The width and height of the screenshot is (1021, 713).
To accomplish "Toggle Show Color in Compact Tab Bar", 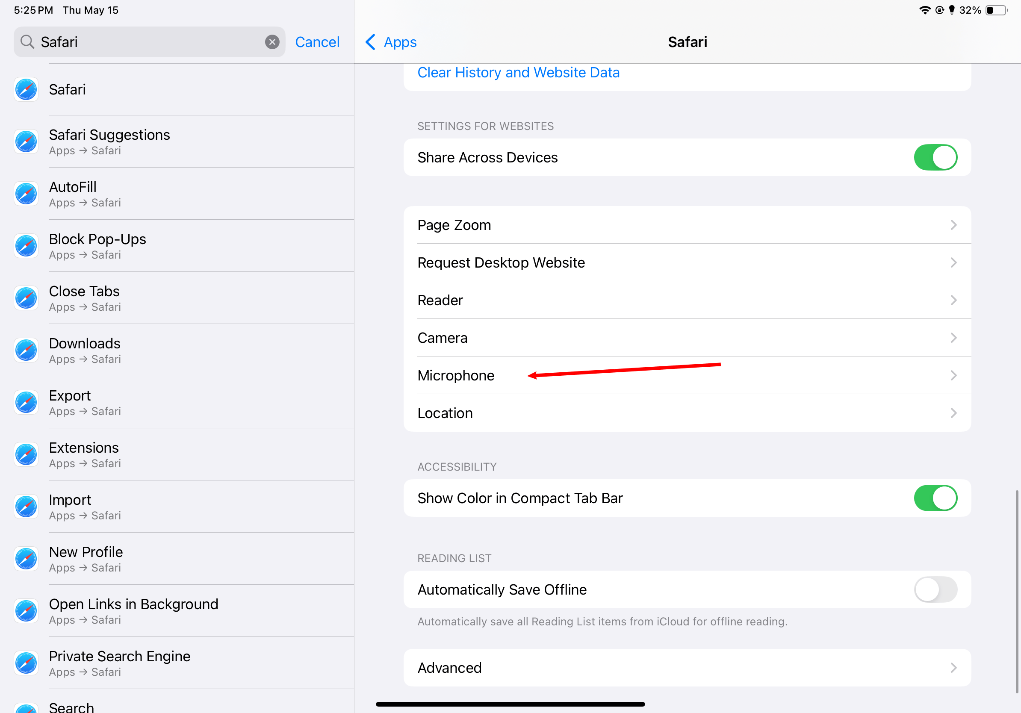I will tap(935, 498).
